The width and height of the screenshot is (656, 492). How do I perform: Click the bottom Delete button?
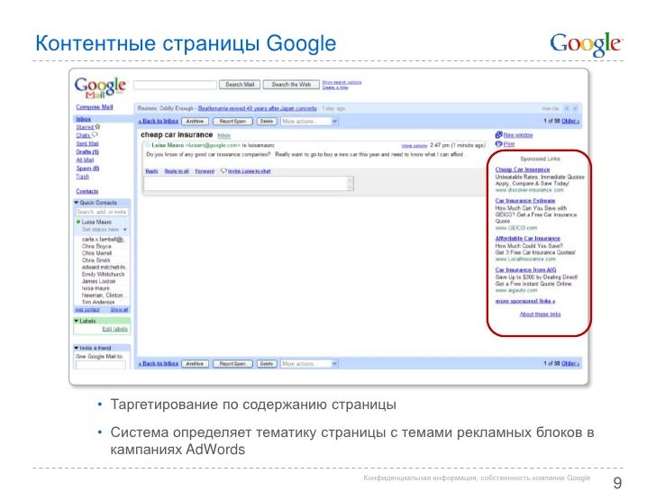coord(267,363)
